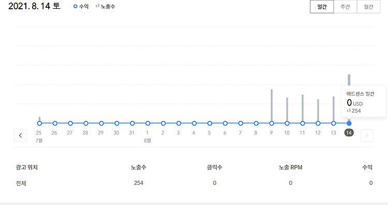Switch to the 일간 (daily) tab
Viewport: 388px width, 205px height.
click(x=322, y=7)
